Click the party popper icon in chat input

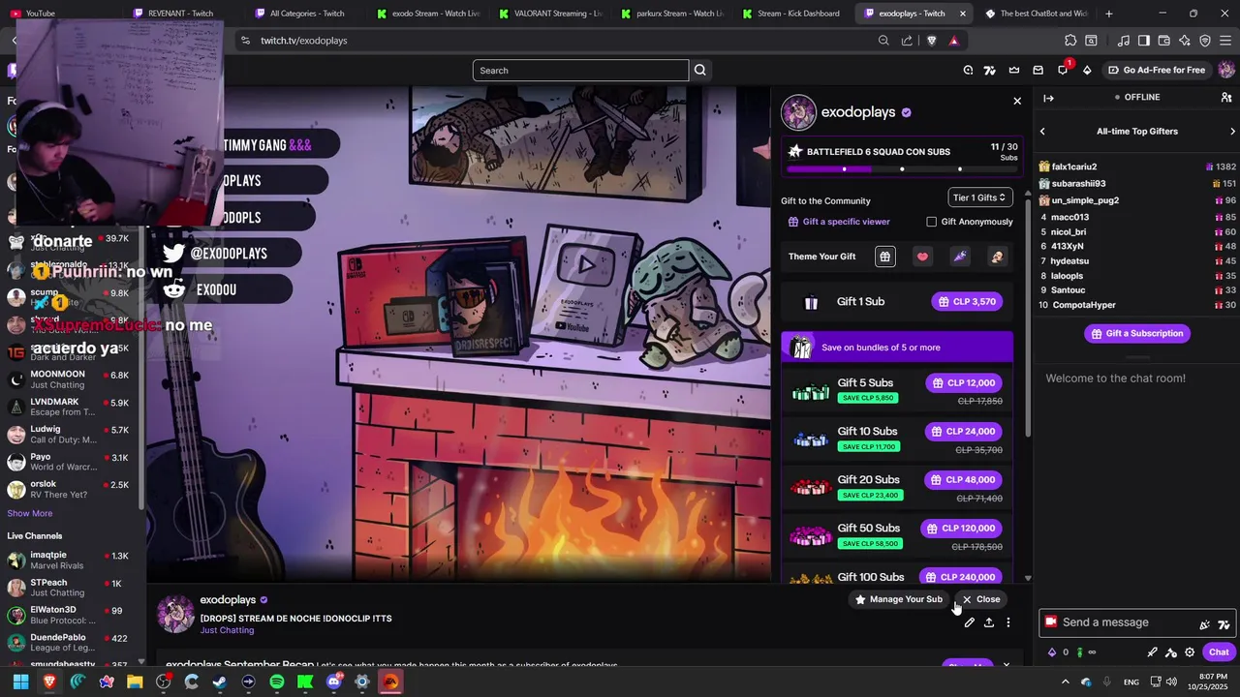tap(1204, 624)
